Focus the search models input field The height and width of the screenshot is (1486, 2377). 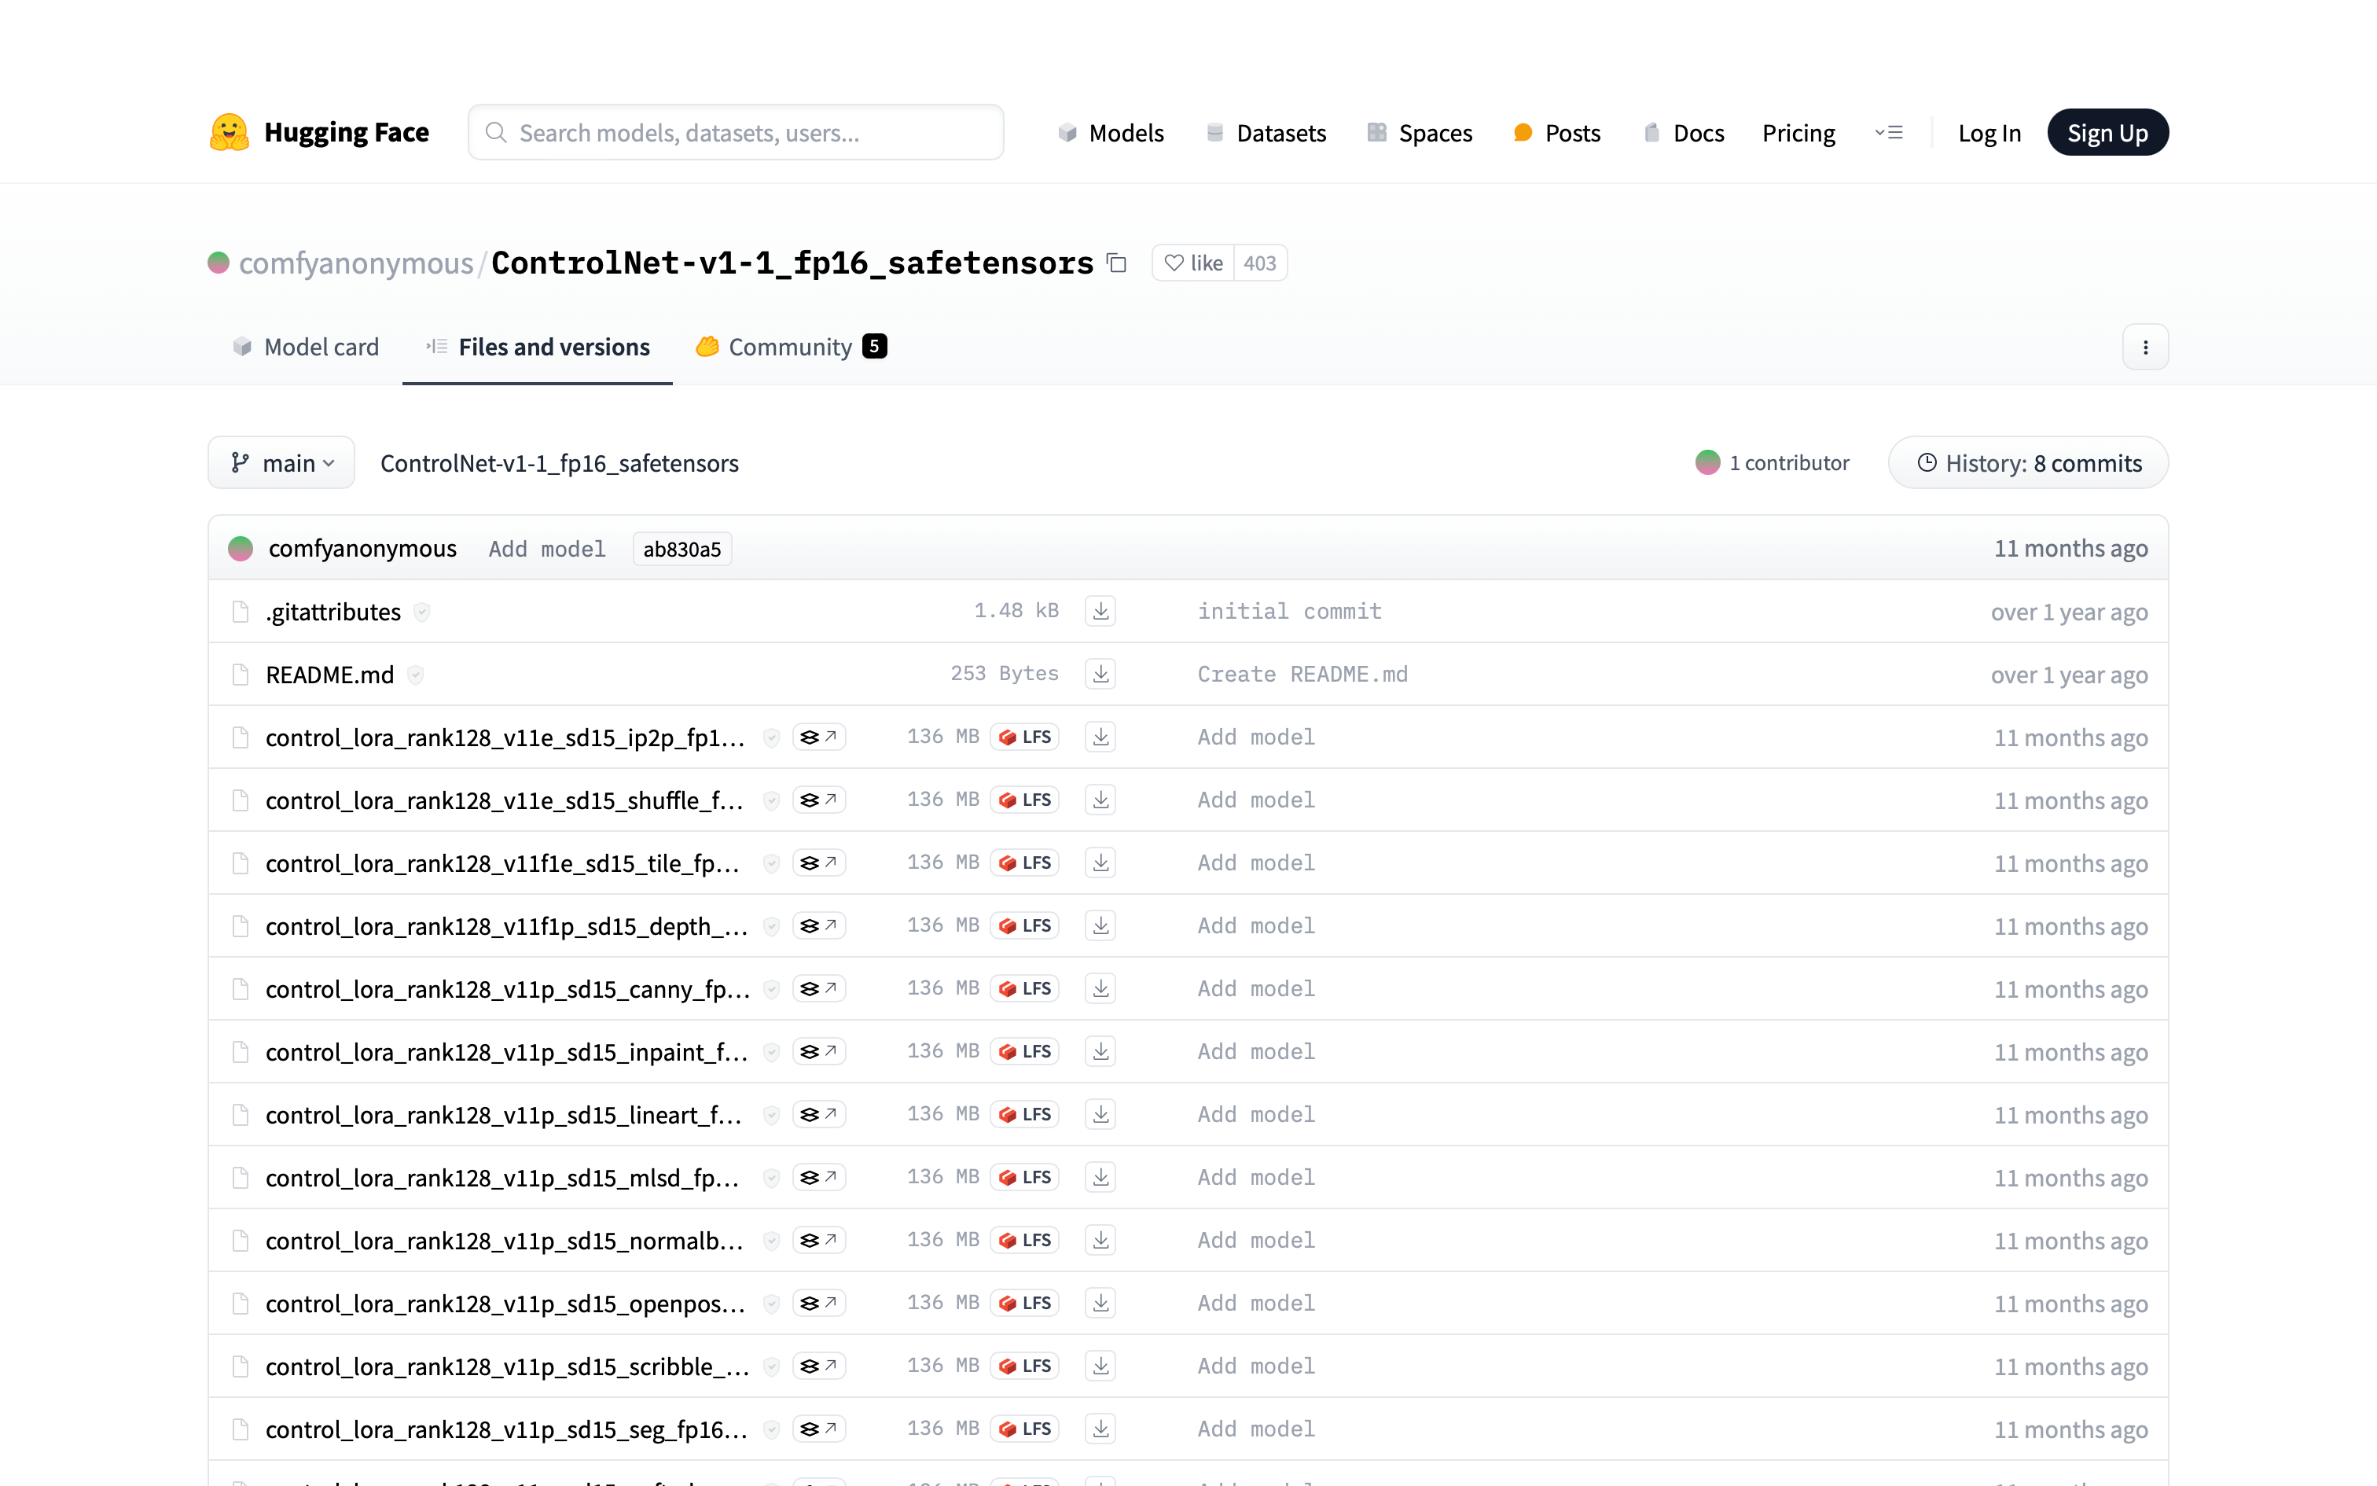coord(736,133)
